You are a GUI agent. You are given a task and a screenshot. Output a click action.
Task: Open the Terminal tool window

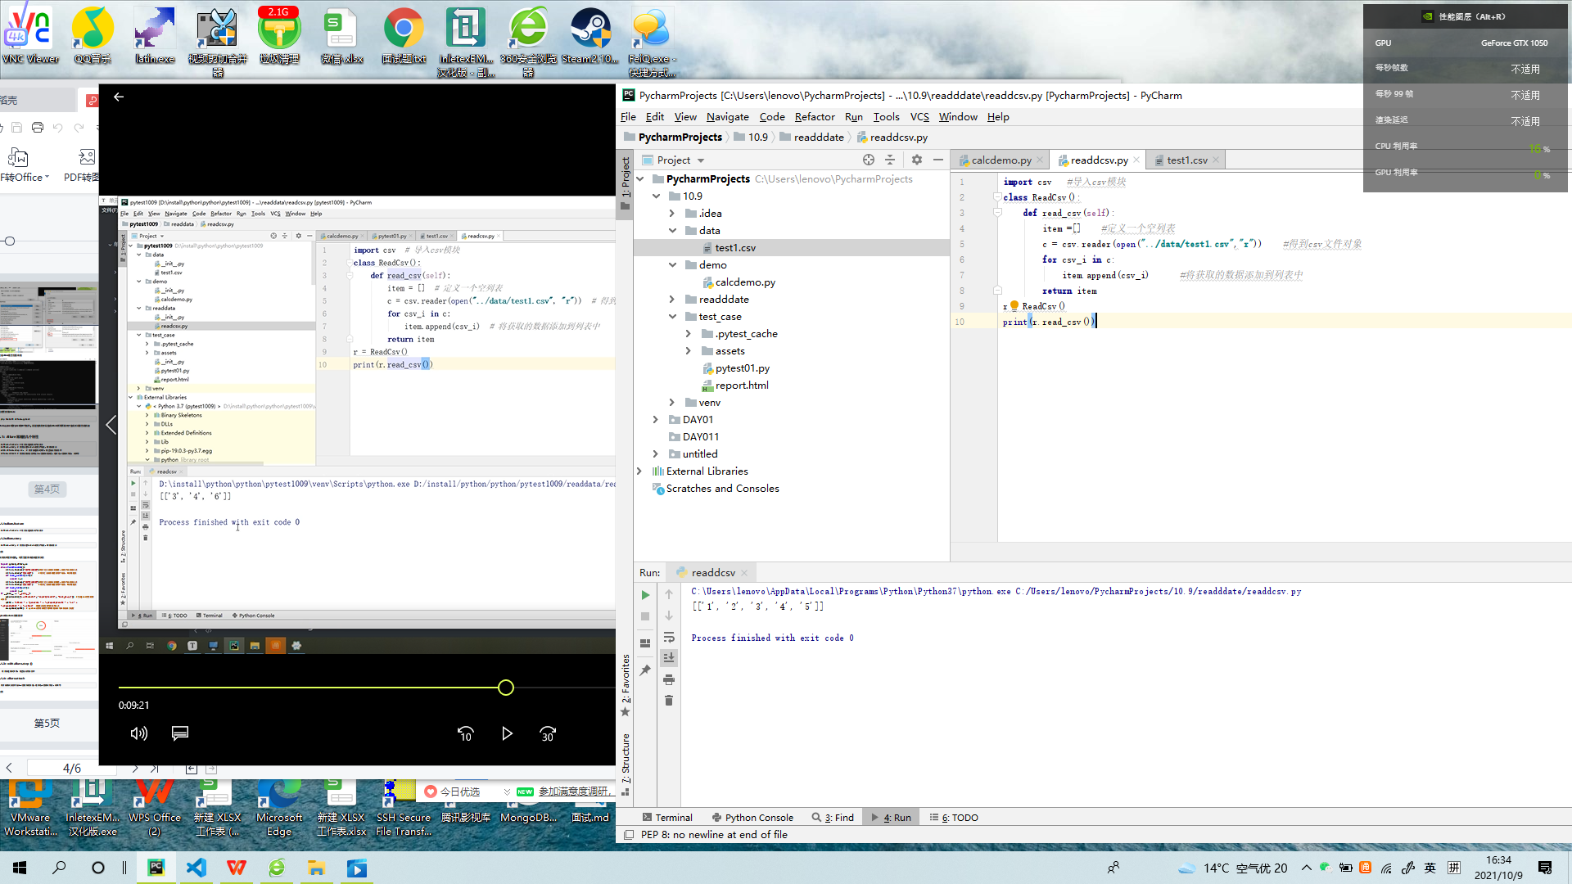click(x=667, y=817)
